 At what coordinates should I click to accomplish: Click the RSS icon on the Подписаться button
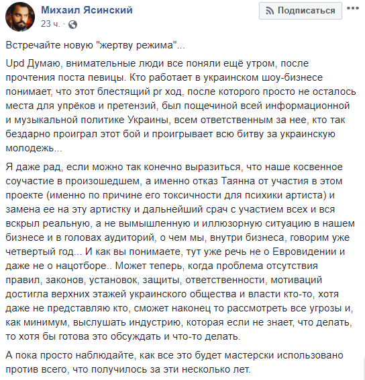click(x=270, y=11)
